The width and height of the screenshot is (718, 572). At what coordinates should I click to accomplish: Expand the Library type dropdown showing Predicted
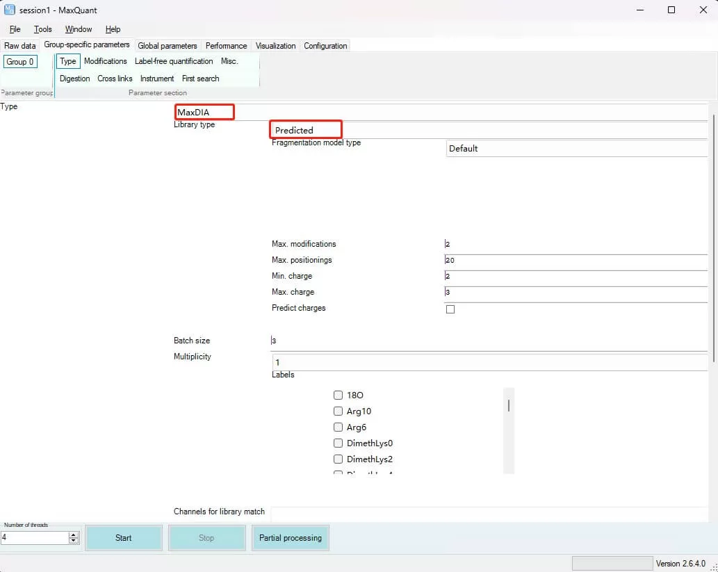pyautogui.click(x=488, y=130)
